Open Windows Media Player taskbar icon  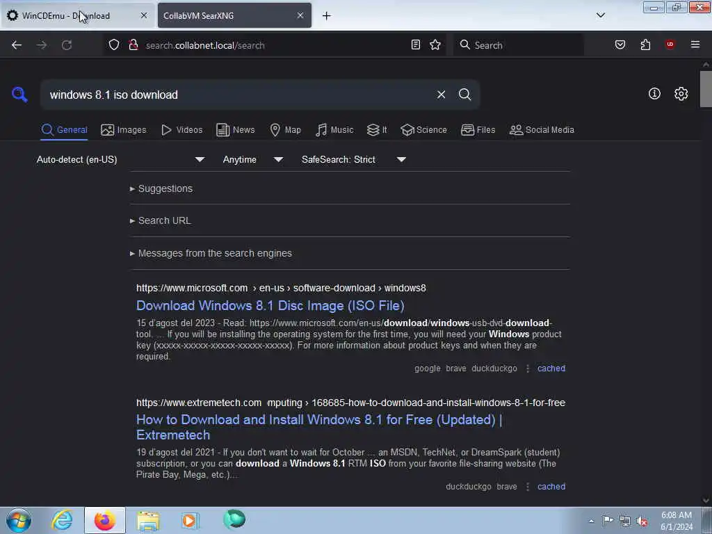click(x=191, y=520)
